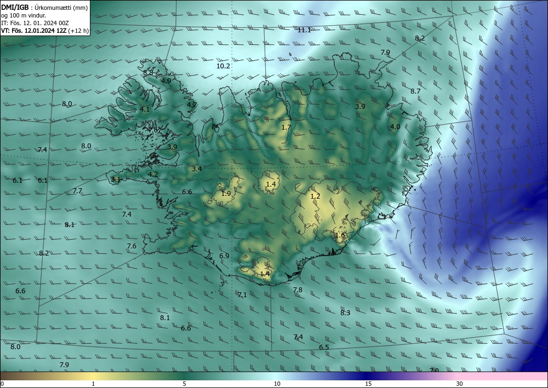Click the 3.1 value at the peninsula tip
The height and width of the screenshot is (388, 548).
point(115,179)
